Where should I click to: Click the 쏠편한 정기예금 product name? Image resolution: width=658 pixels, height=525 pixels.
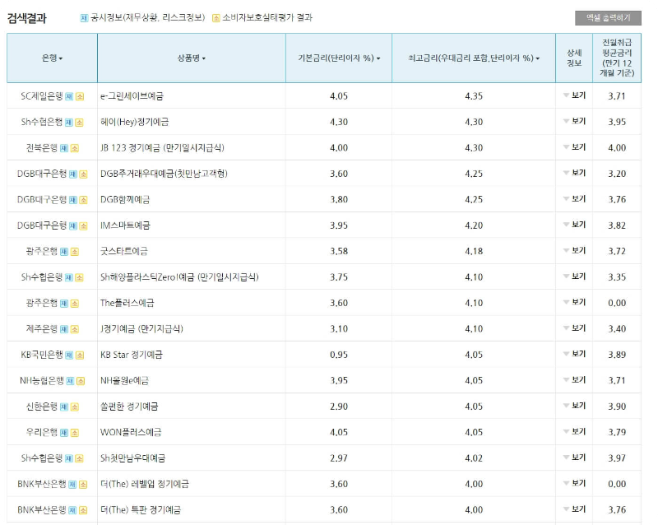(129, 407)
